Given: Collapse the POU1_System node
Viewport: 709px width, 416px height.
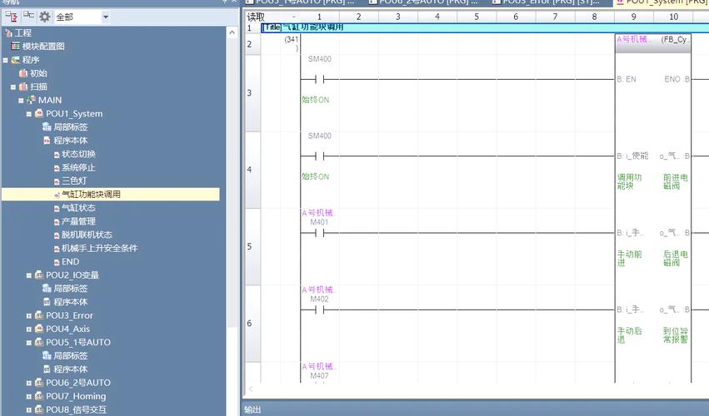Looking at the screenshot, I should pyautogui.click(x=28, y=114).
